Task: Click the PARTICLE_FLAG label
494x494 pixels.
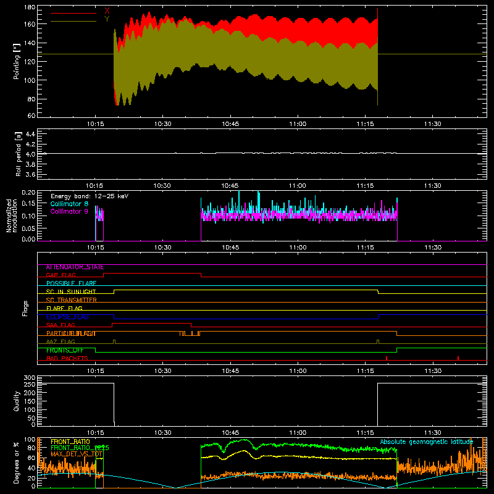Action: pyautogui.click(x=71, y=333)
